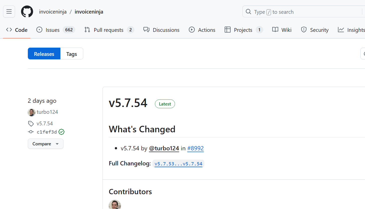Click the '2 days ago' timestamp
This screenshot has height=209, width=365.
tap(42, 101)
